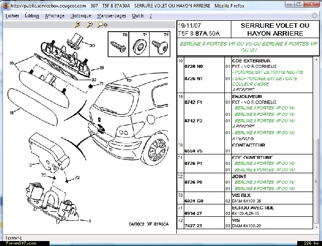The height and width of the screenshot is (246, 322).
Task: Open the ? help menu
Action: (151, 16)
